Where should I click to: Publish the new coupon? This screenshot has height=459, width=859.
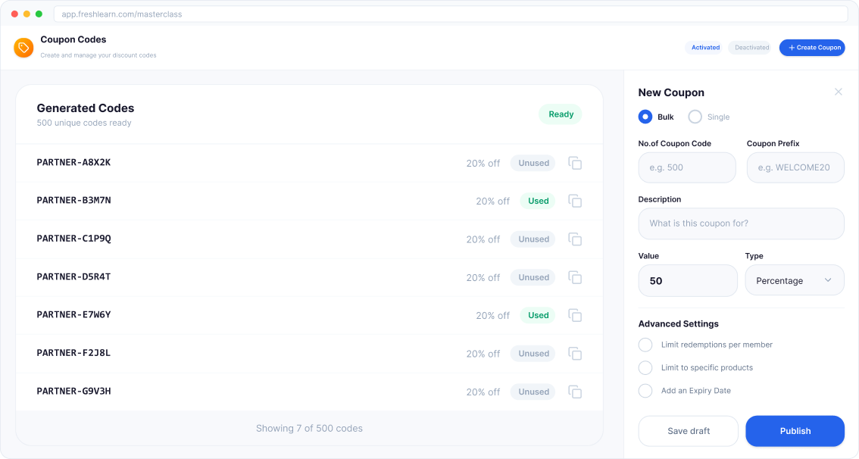pyautogui.click(x=795, y=431)
